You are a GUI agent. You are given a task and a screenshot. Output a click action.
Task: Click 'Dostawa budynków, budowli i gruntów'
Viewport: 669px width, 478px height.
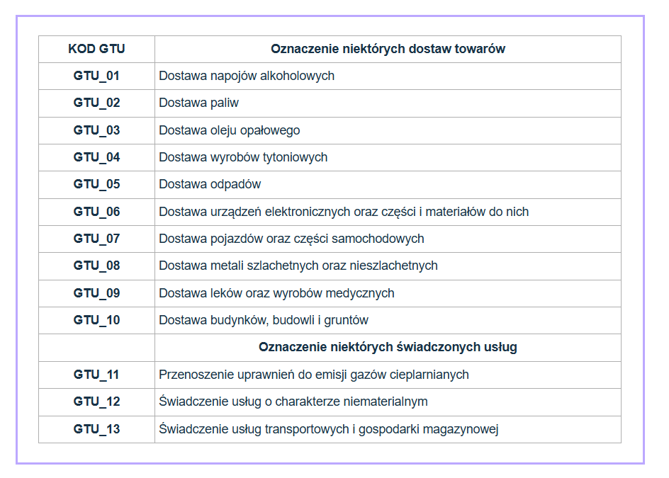click(x=264, y=320)
